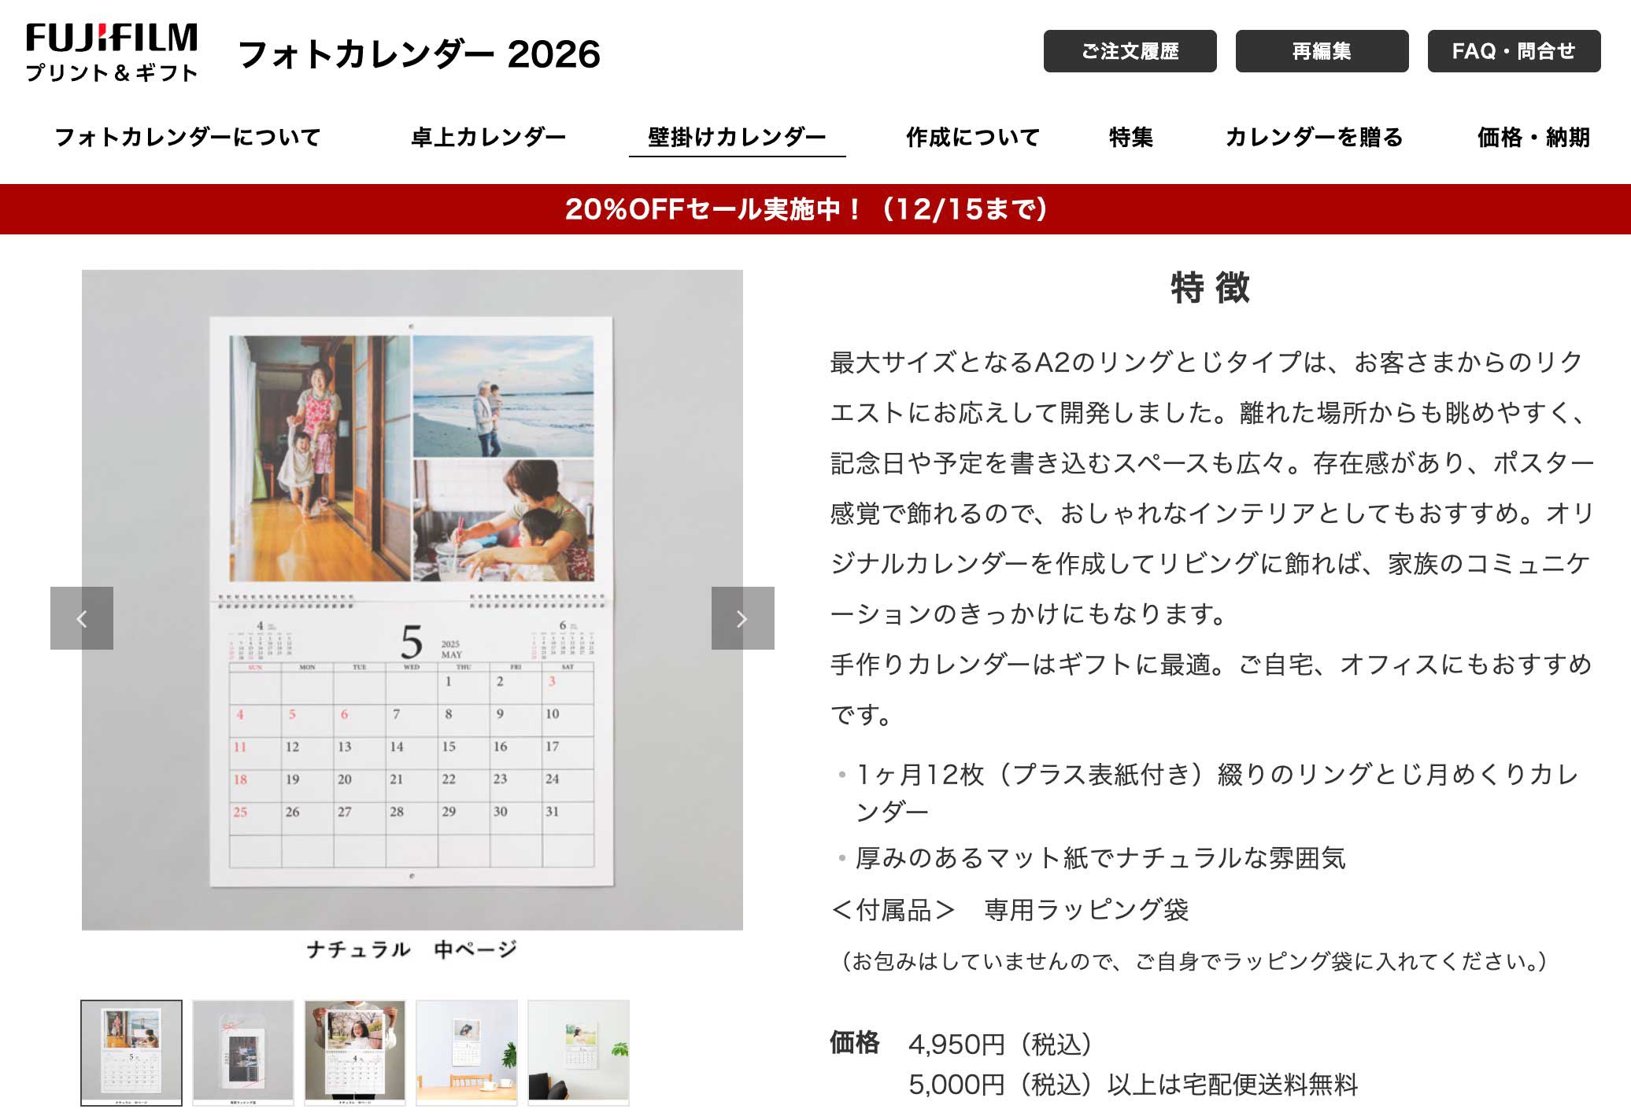Select fifth thumbnail of calendar beside sofa

click(579, 1052)
